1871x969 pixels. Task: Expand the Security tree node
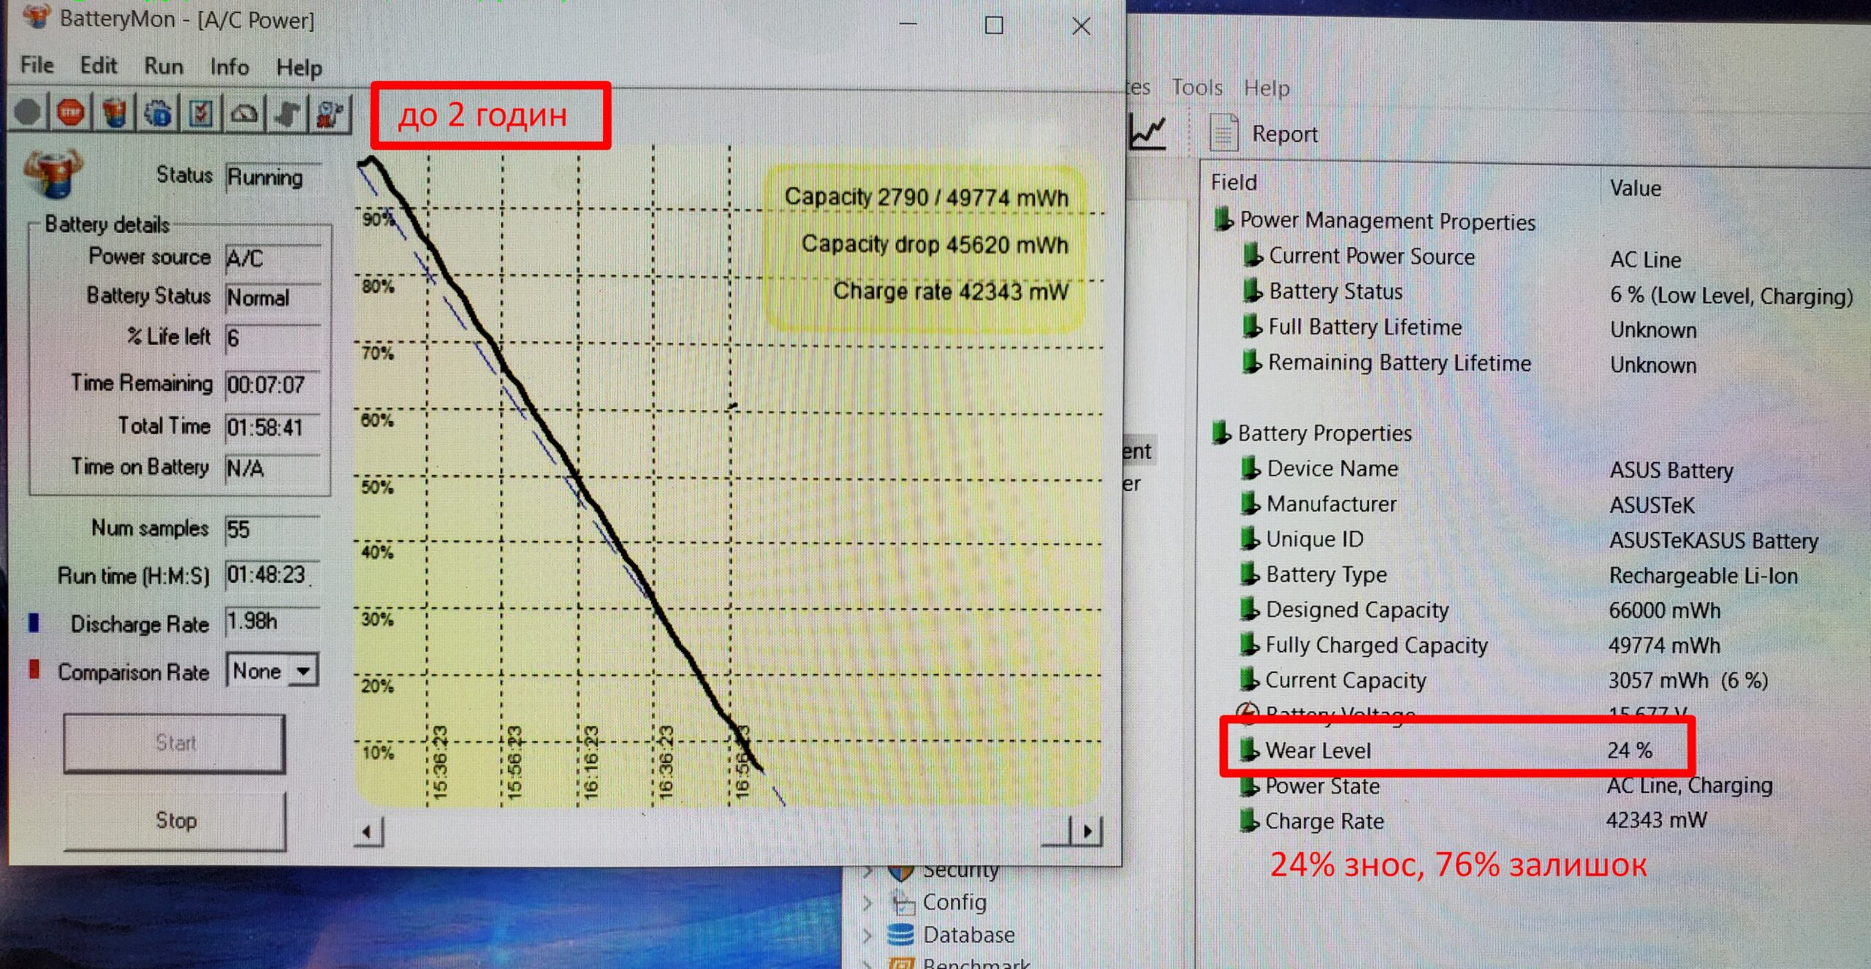pos(867,871)
